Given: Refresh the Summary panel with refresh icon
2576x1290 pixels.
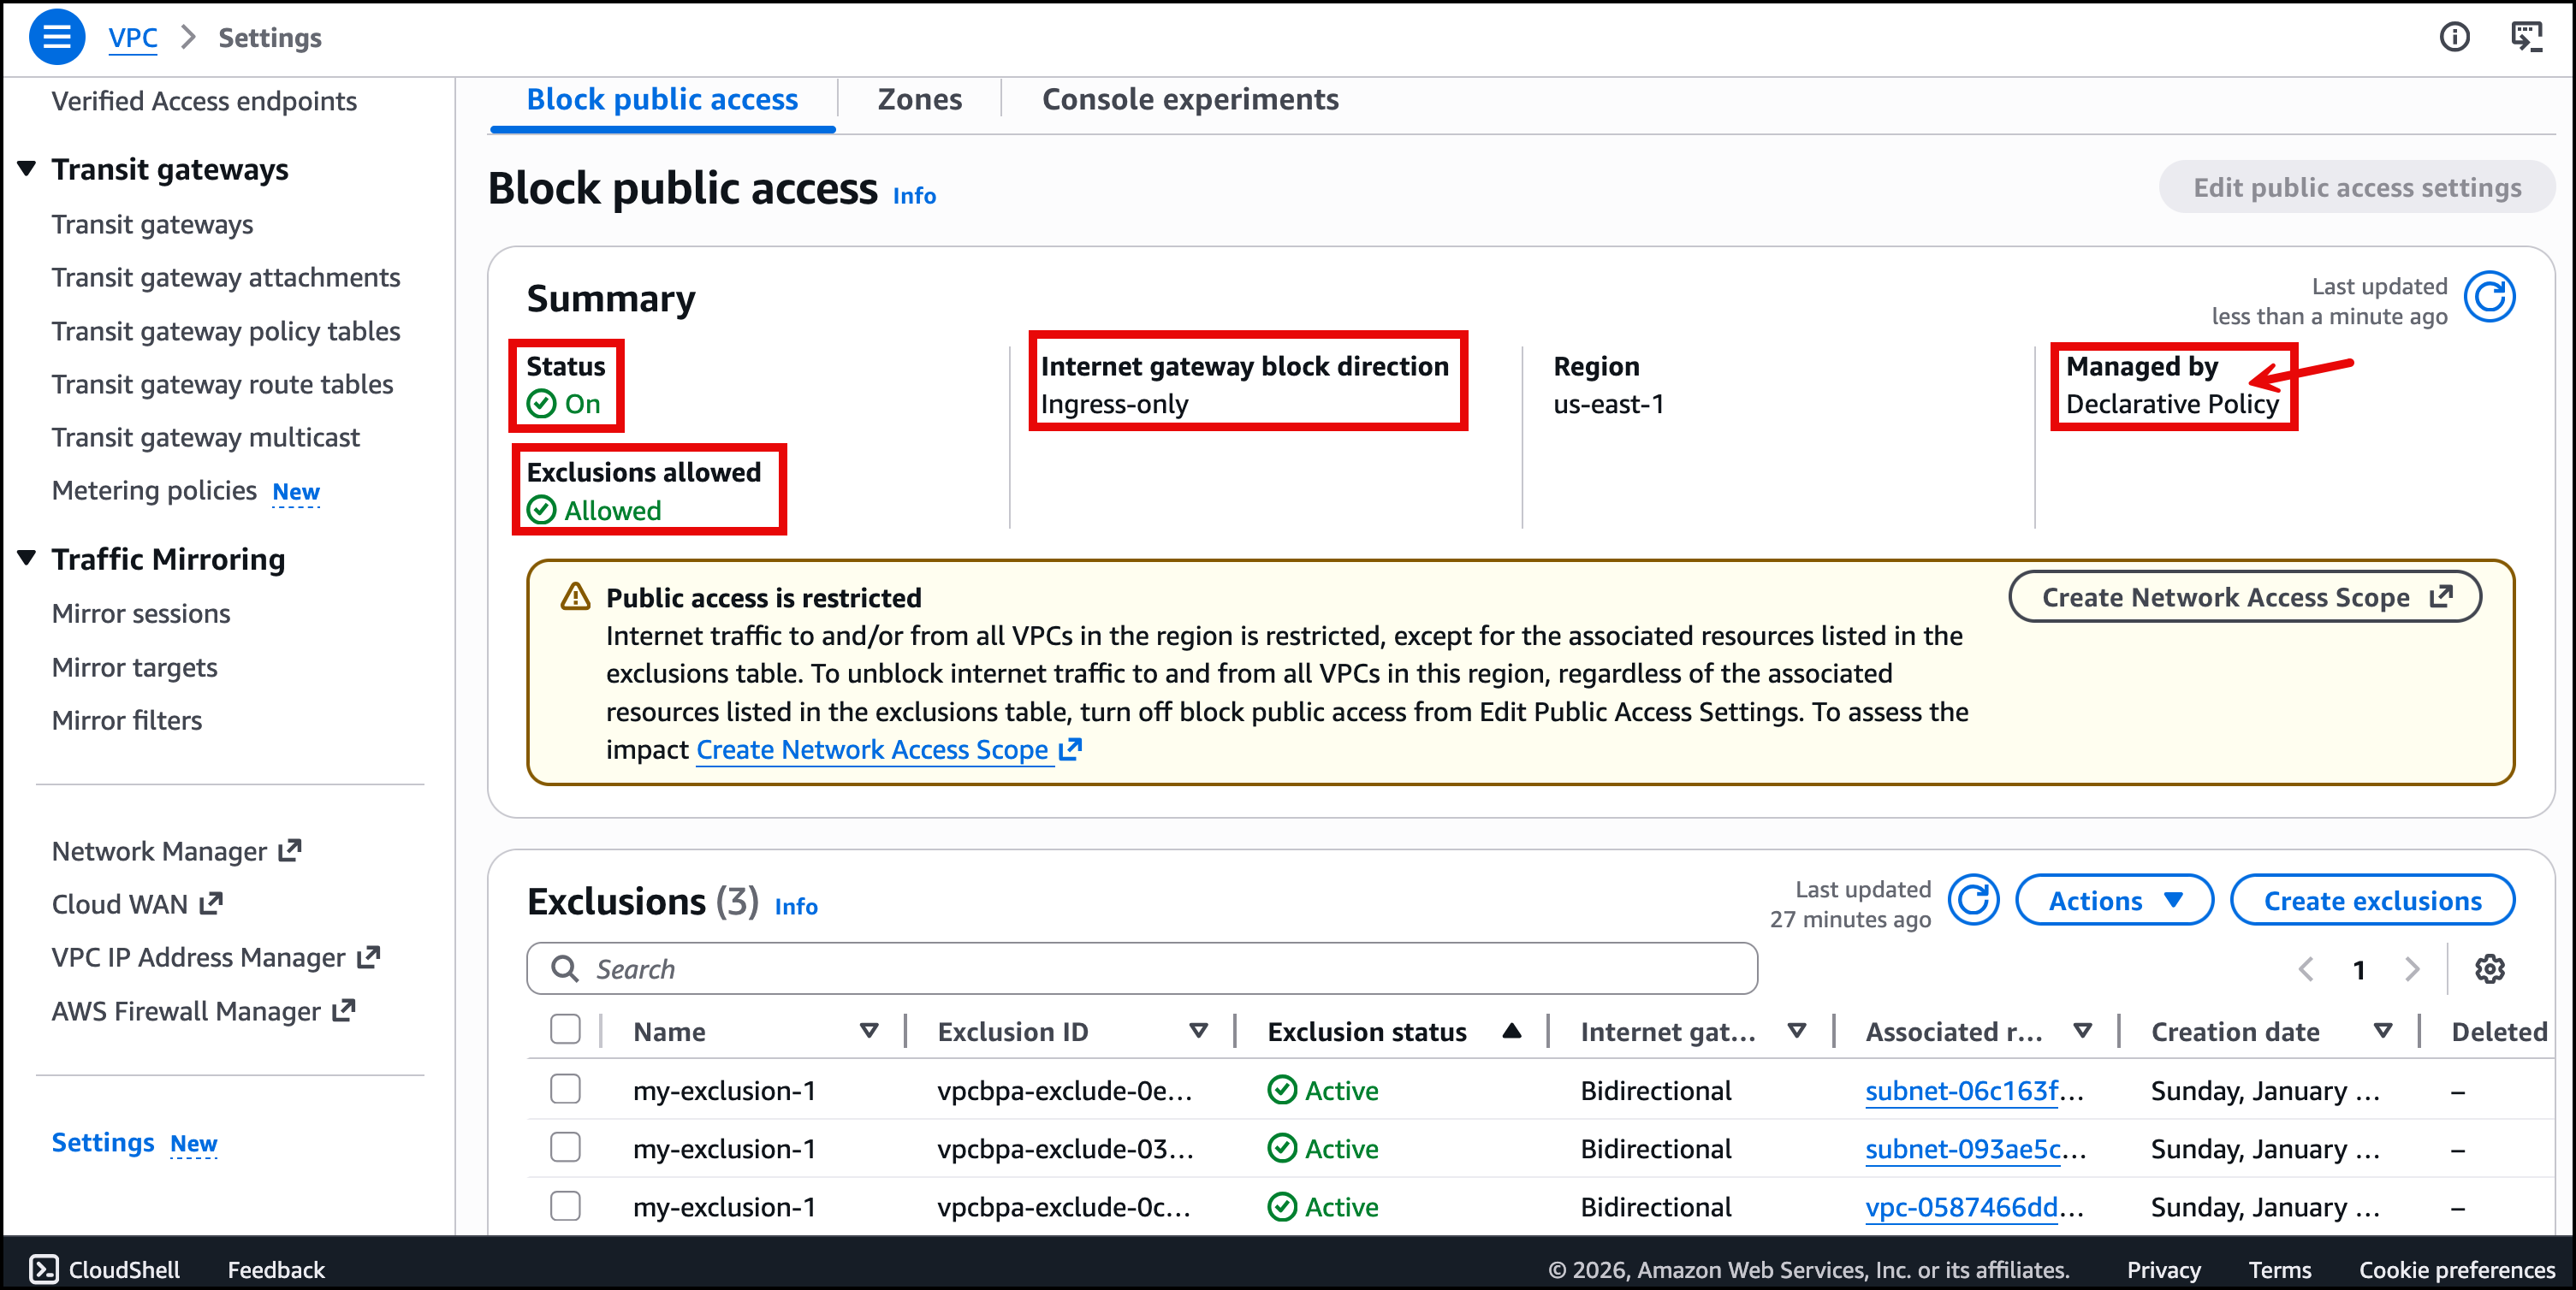Looking at the screenshot, I should pyautogui.click(x=2489, y=298).
